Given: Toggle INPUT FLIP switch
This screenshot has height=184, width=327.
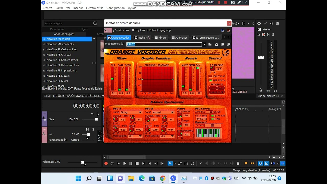Looking at the screenshot, I should pos(211,76).
